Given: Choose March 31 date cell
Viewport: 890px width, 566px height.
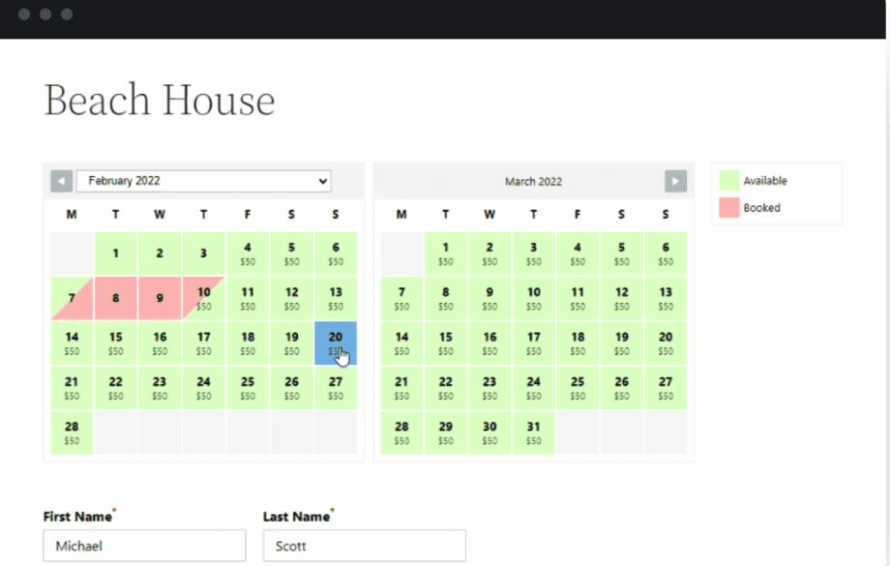Looking at the screenshot, I should [x=534, y=432].
